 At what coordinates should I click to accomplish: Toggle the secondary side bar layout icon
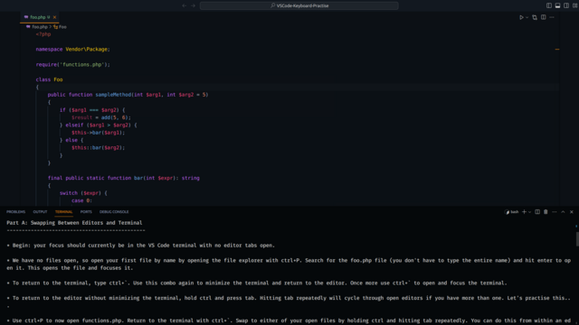pos(566,5)
